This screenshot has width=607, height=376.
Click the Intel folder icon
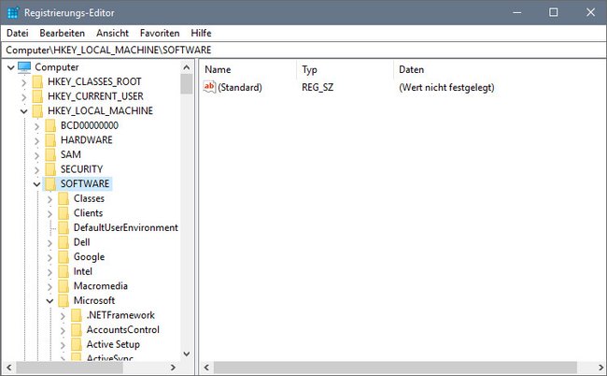(64, 272)
